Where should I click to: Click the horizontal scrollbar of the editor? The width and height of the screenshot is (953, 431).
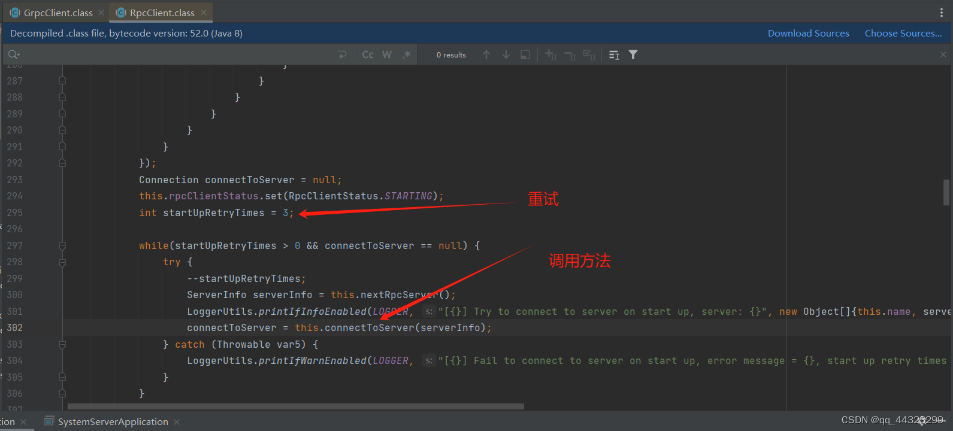point(296,406)
